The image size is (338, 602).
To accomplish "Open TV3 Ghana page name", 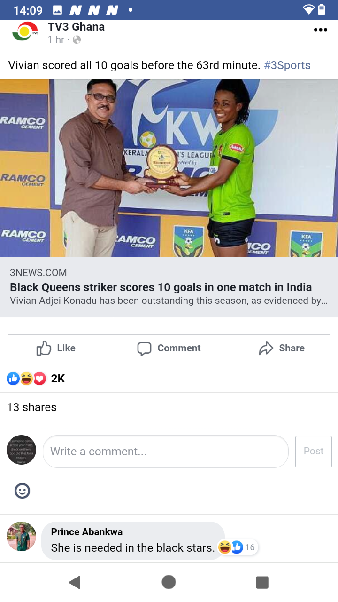I will (76, 27).
